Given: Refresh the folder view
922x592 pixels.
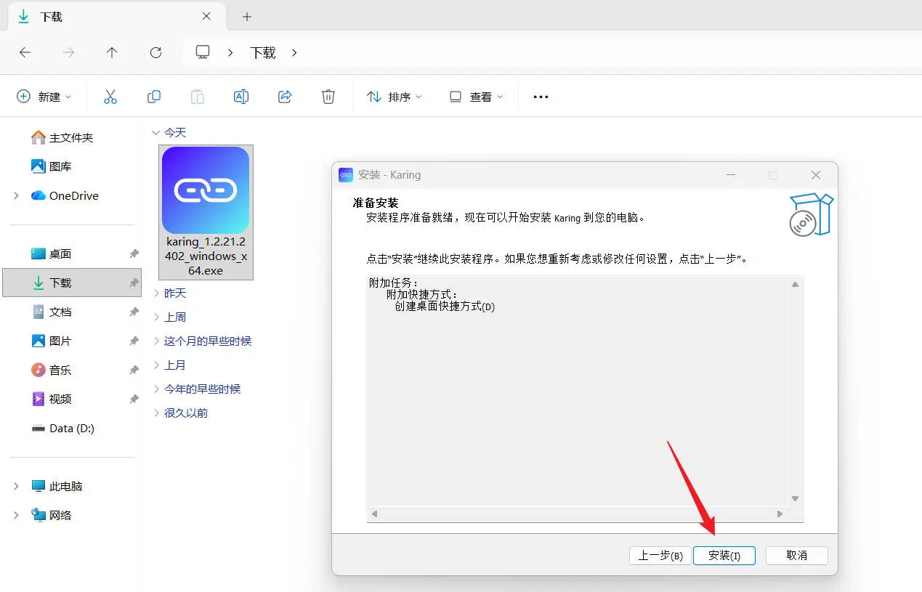Looking at the screenshot, I should pyautogui.click(x=155, y=52).
